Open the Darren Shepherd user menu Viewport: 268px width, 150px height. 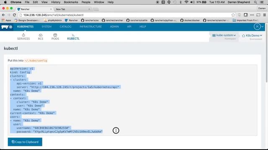pyautogui.click(x=239, y=2)
